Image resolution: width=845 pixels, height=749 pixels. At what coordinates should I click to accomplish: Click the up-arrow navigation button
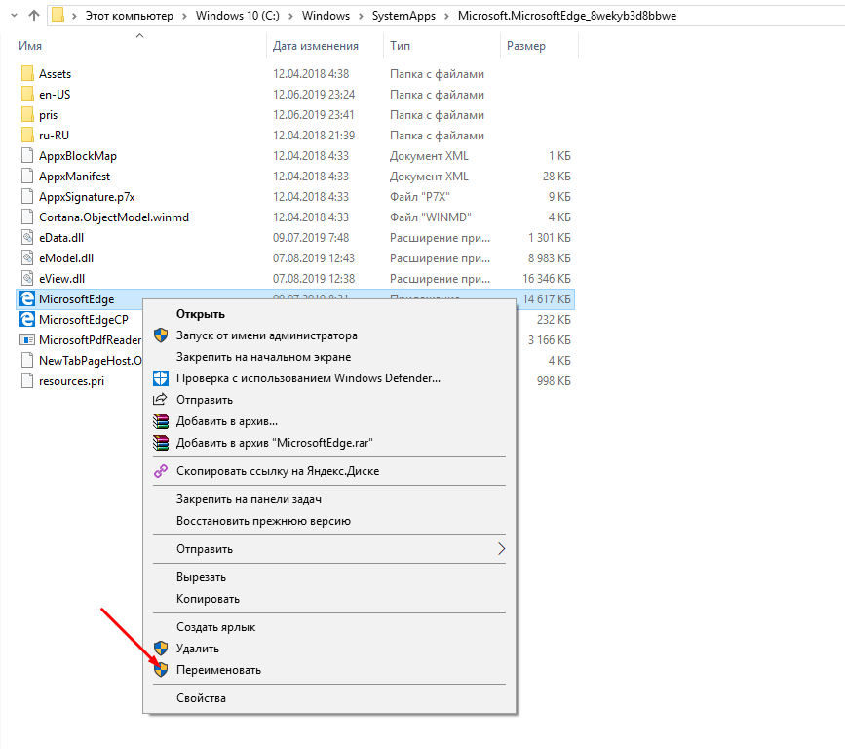coord(34,15)
